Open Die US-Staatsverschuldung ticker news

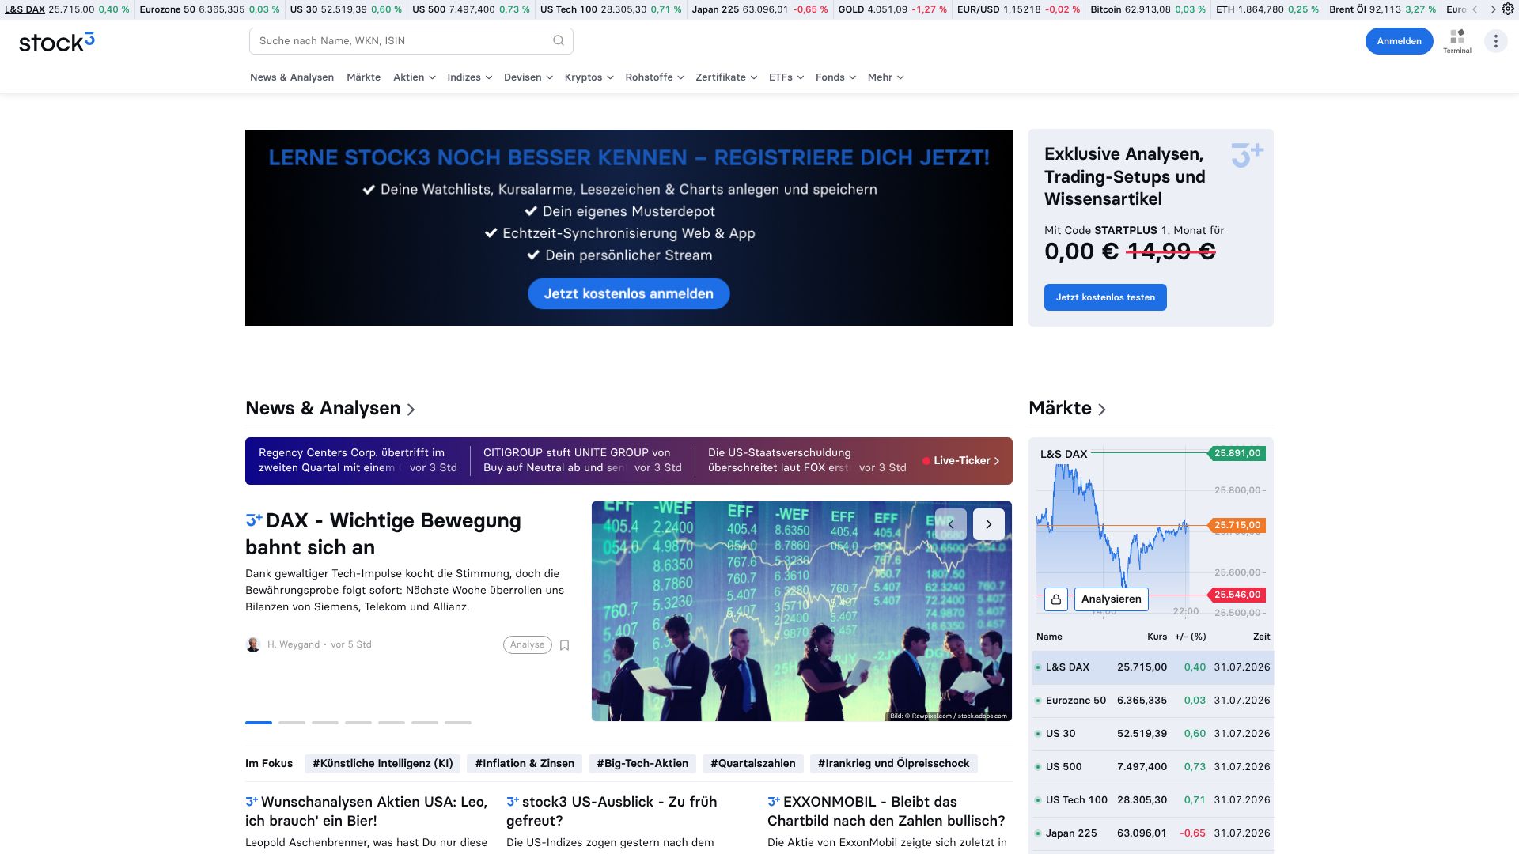[x=807, y=460]
